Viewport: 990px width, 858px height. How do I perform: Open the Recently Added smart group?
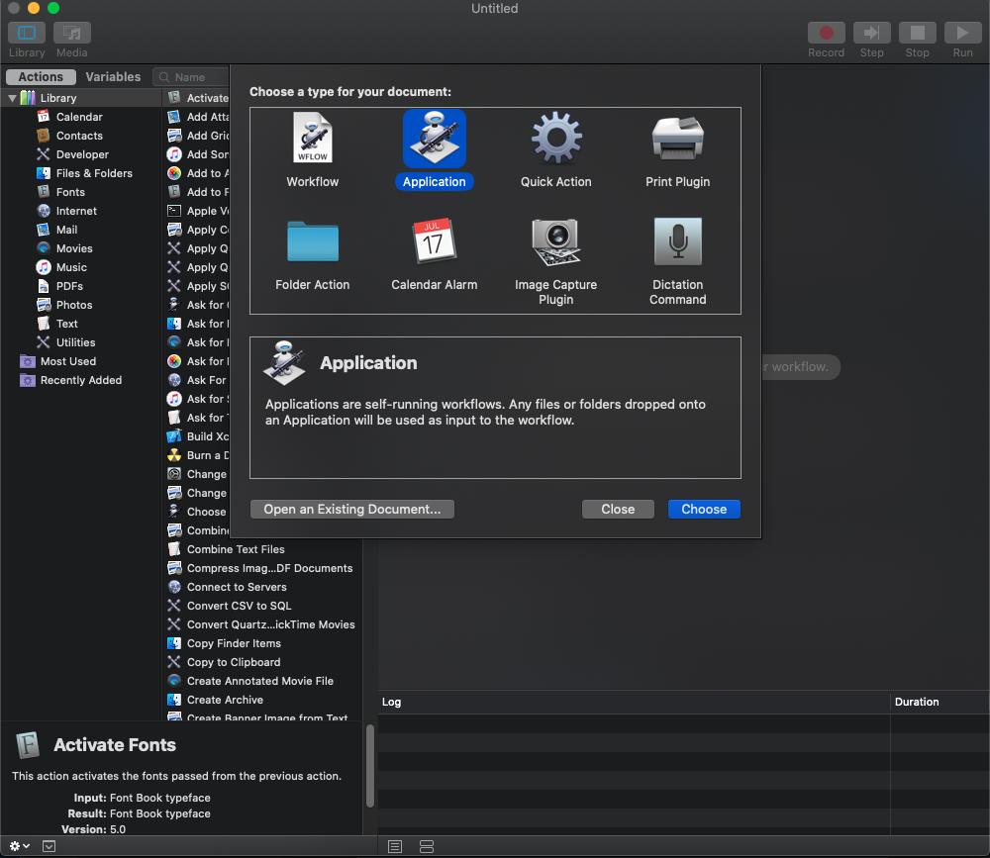[x=81, y=381]
